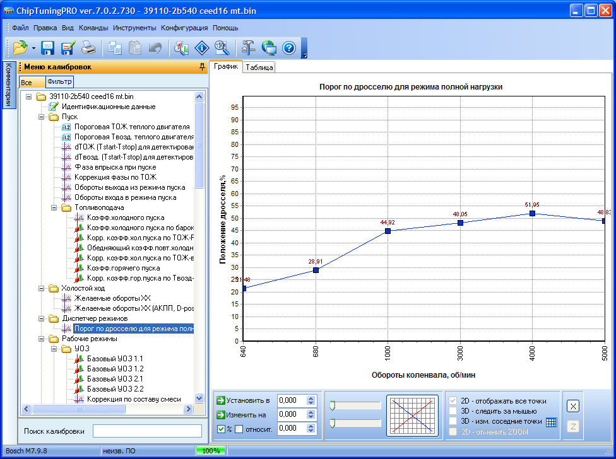Click the Установить в button
The image size is (616, 459).
click(x=243, y=400)
